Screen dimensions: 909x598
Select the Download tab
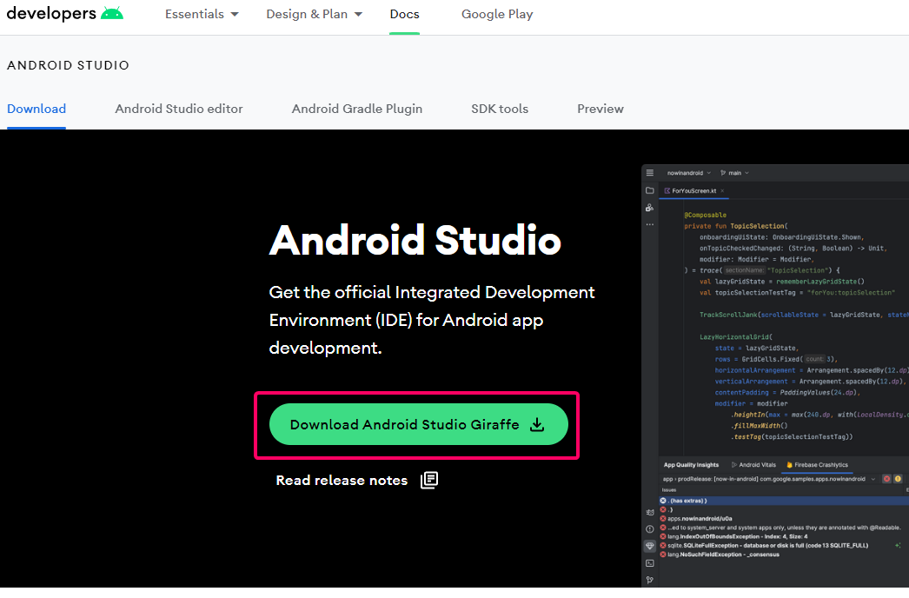(36, 109)
